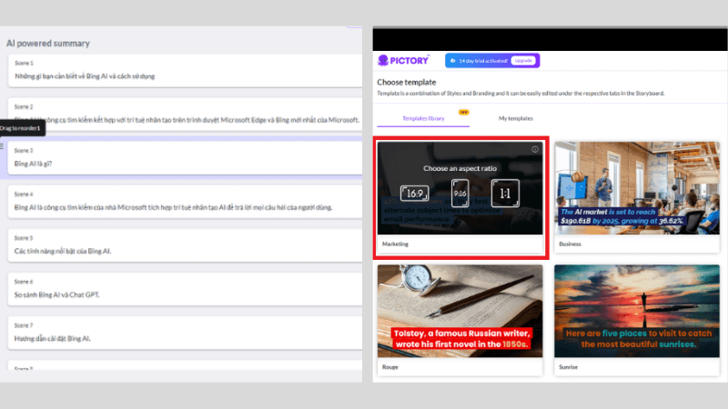This screenshot has width=728, height=409.
Task: Choose the Sunrise template thumbnail
Action: pos(636,311)
